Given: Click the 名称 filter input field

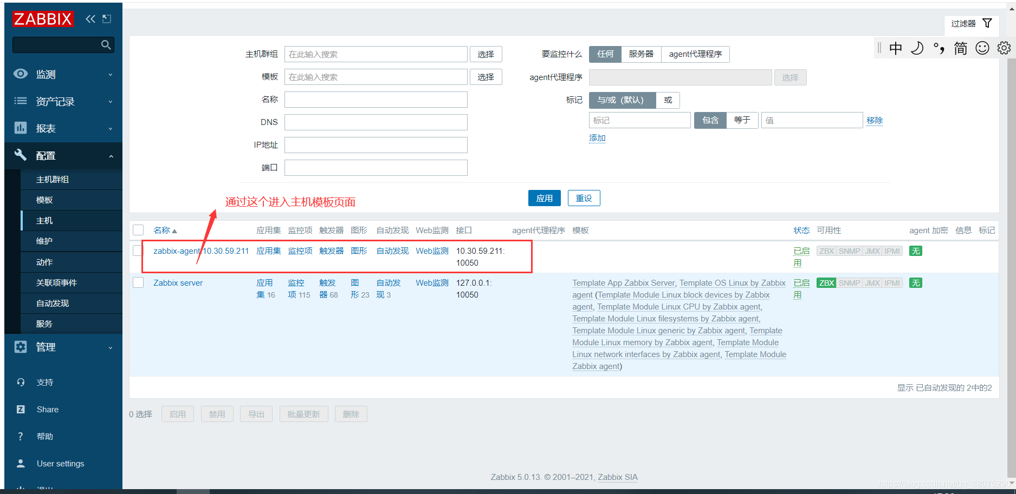Looking at the screenshot, I should pos(376,100).
